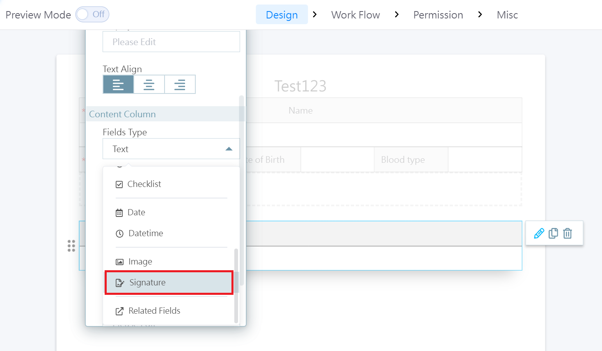
Task: Go to the Misc tab
Action: [507, 15]
